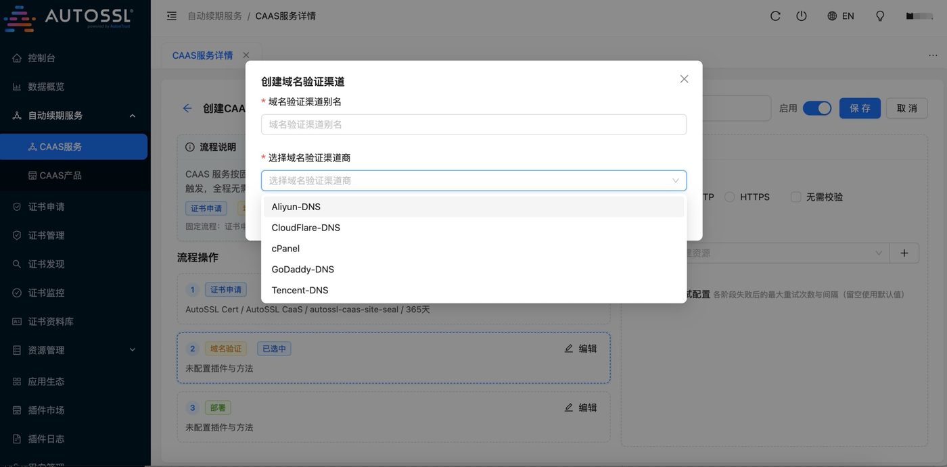Focus the 域名验证渠道别名 input field
947x467 pixels.
(x=473, y=124)
